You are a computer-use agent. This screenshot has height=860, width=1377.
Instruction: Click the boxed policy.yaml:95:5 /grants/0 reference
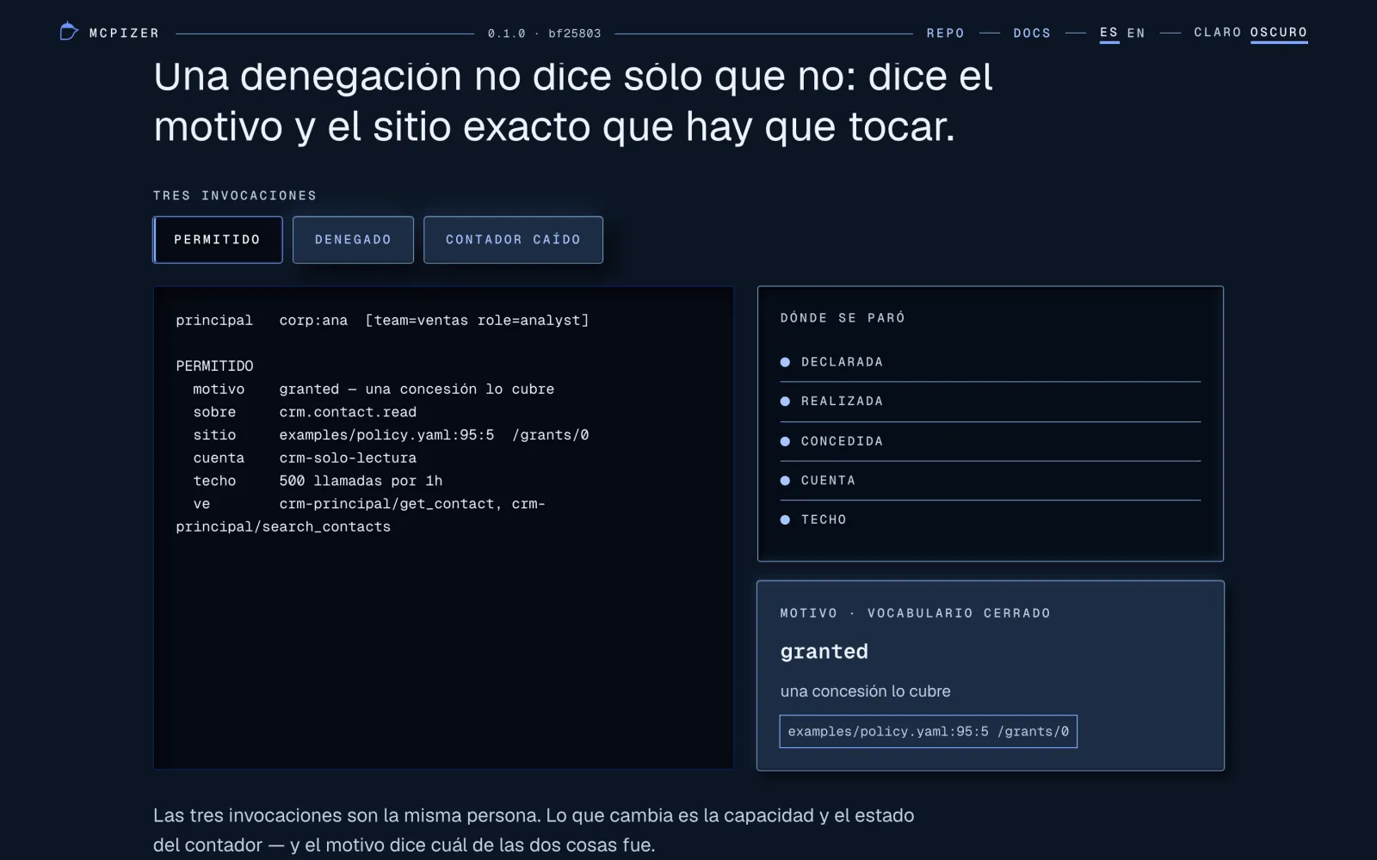[928, 732]
